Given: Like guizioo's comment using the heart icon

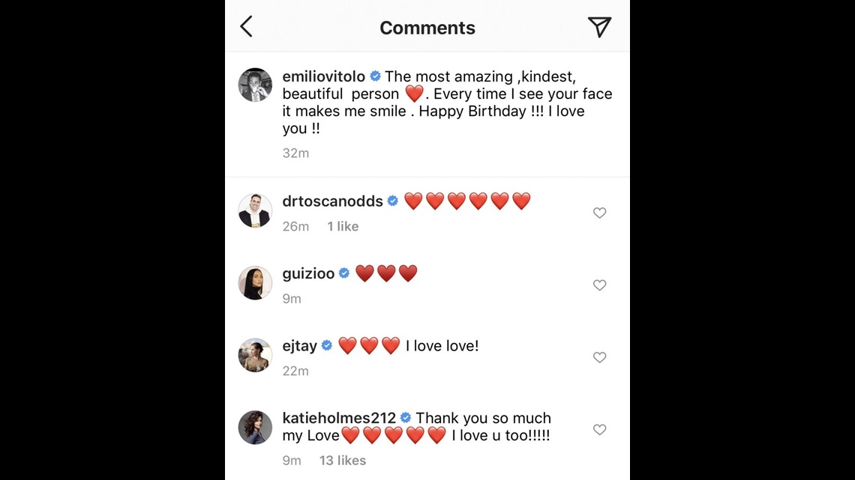Looking at the screenshot, I should (x=599, y=285).
